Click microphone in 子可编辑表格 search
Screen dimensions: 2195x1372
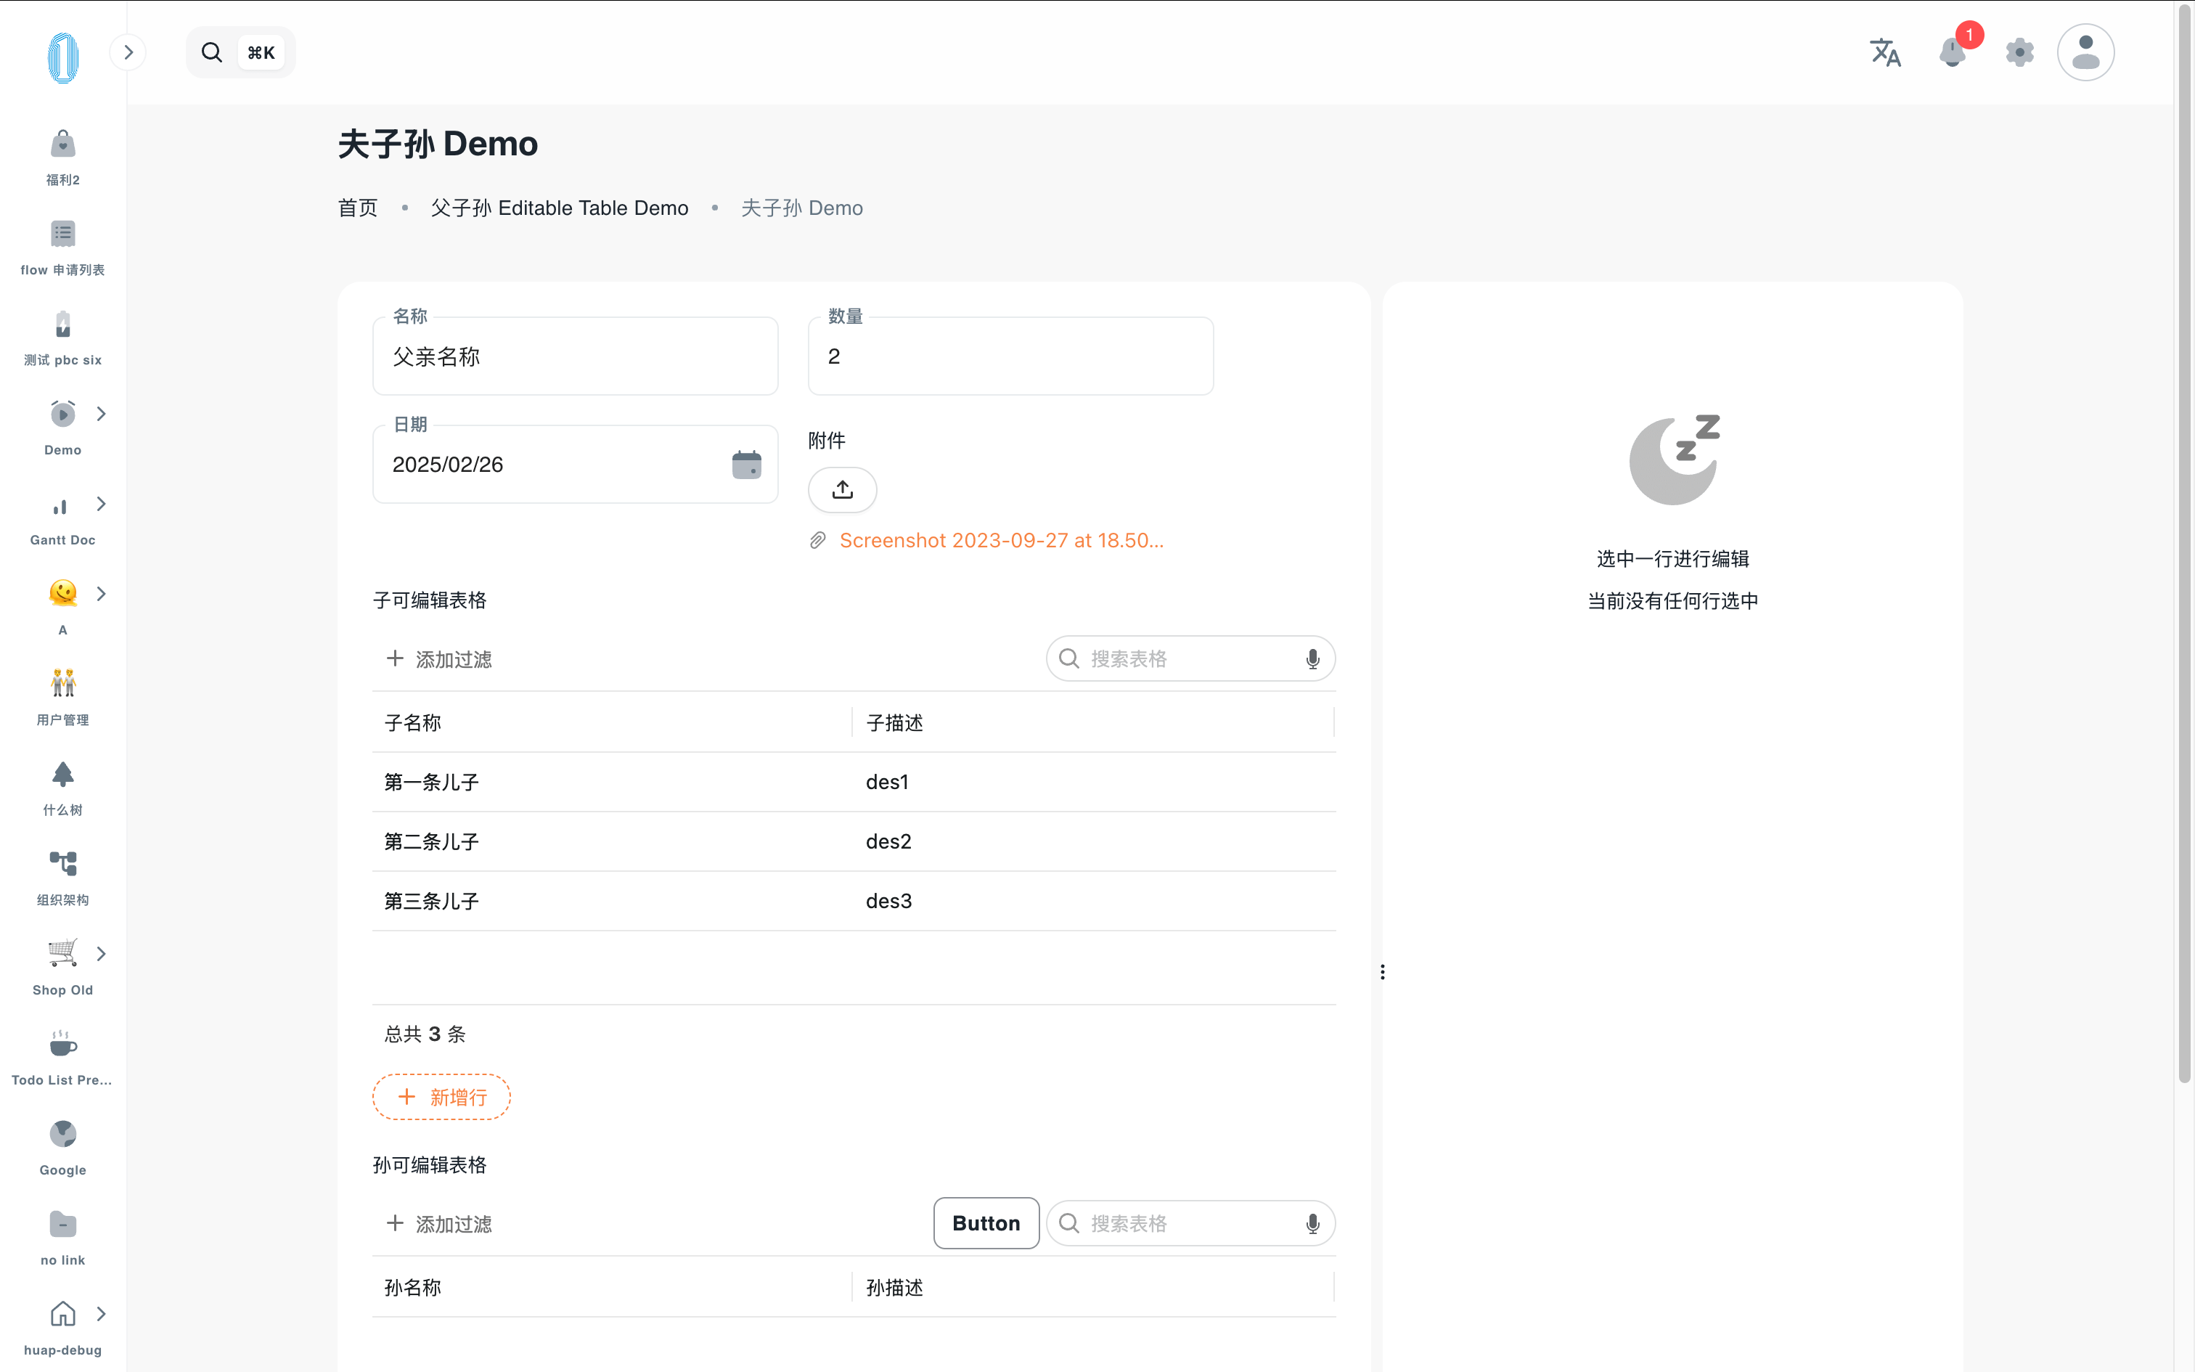coord(1312,660)
